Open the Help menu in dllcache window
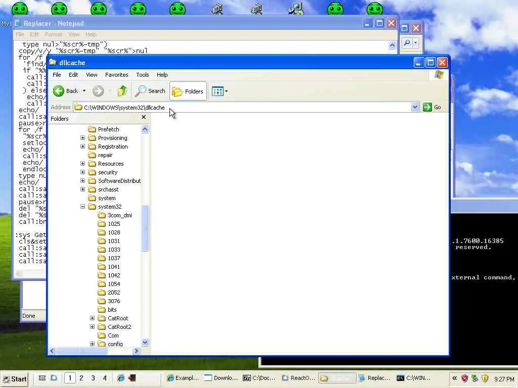 (162, 75)
